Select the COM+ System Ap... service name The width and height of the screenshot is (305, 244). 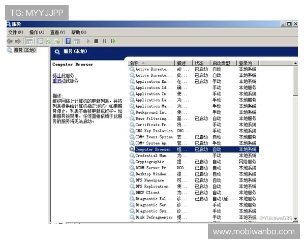tap(154, 143)
